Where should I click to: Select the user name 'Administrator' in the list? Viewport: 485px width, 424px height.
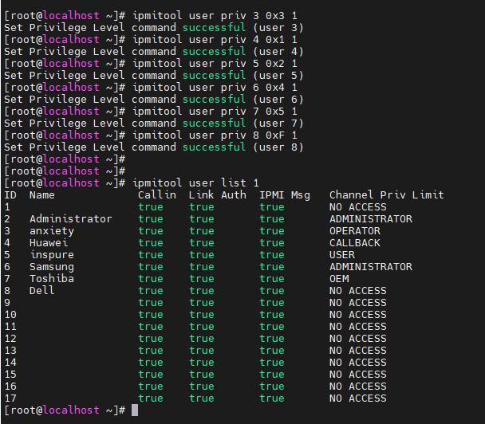click(x=70, y=219)
